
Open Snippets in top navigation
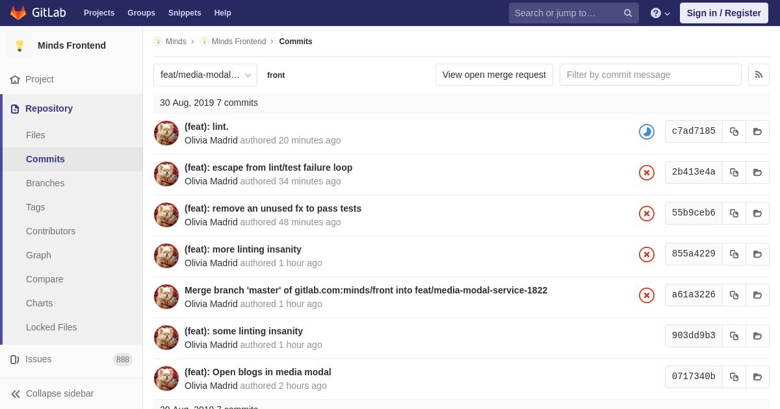pos(185,13)
